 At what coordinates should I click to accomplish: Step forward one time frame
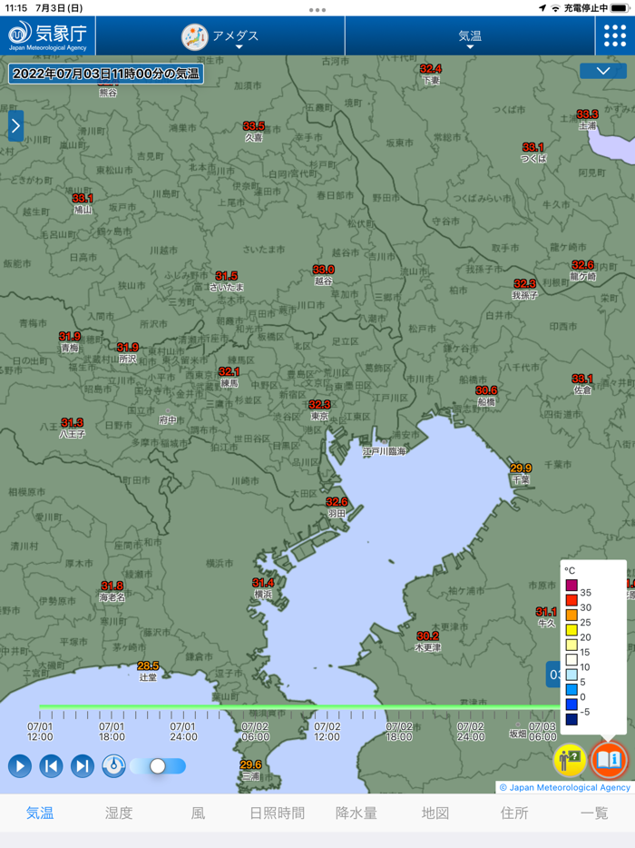[83, 765]
